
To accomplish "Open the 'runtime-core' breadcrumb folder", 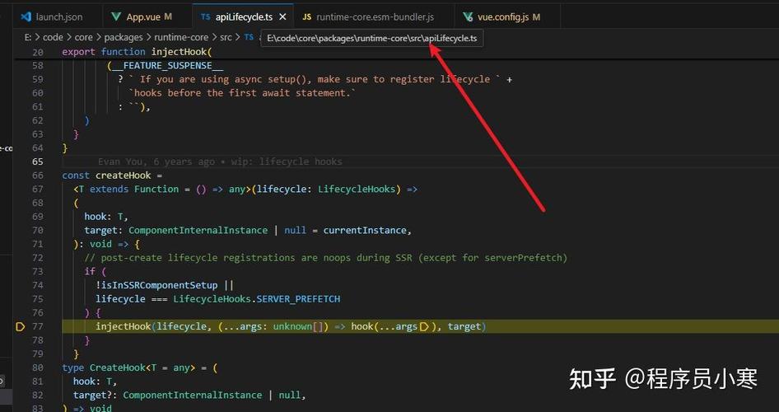I will (x=181, y=37).
